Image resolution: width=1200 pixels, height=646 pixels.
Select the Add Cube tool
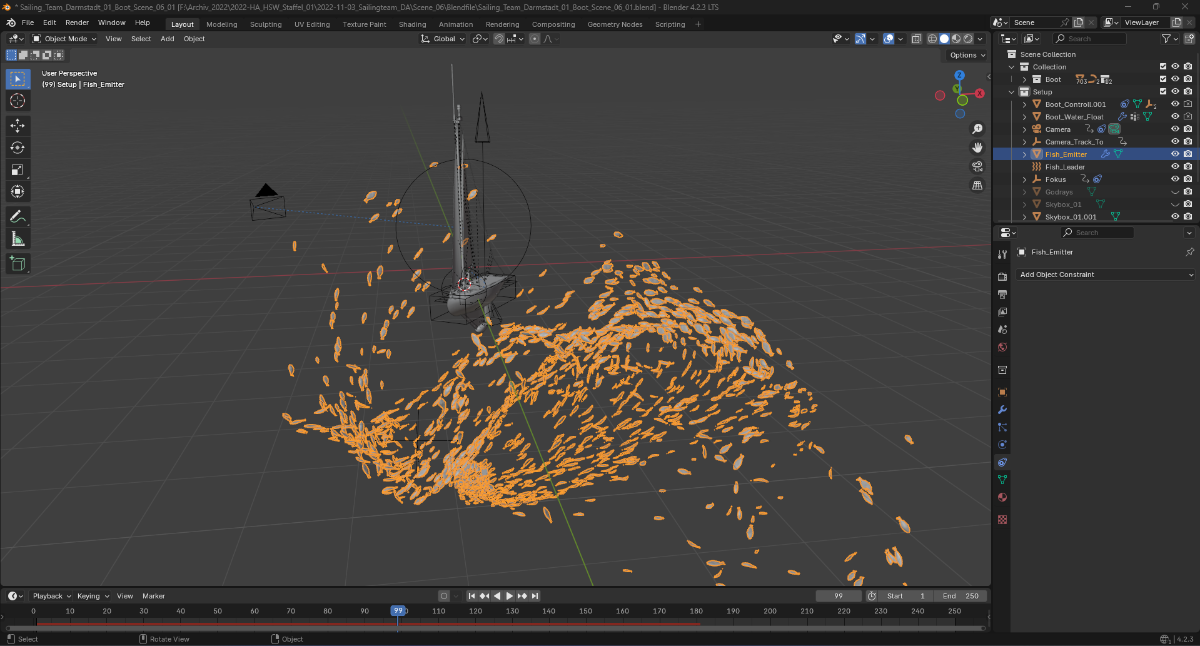click(18, 264)
